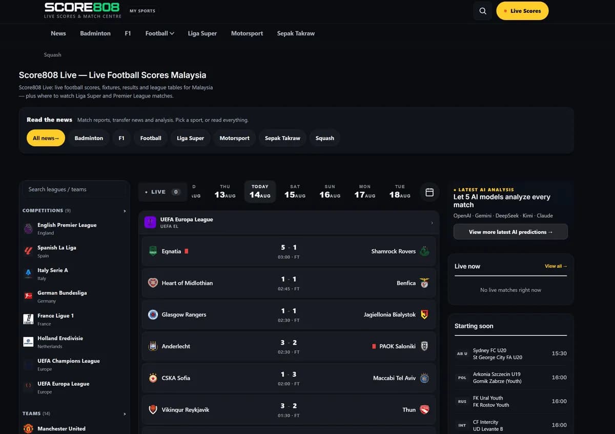Expand the Teams section arrow
The height and width of the screenshot is (434, 615).
coord(125,414)
